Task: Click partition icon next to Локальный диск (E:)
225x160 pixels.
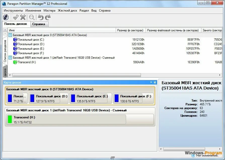Action: [15, 49]
